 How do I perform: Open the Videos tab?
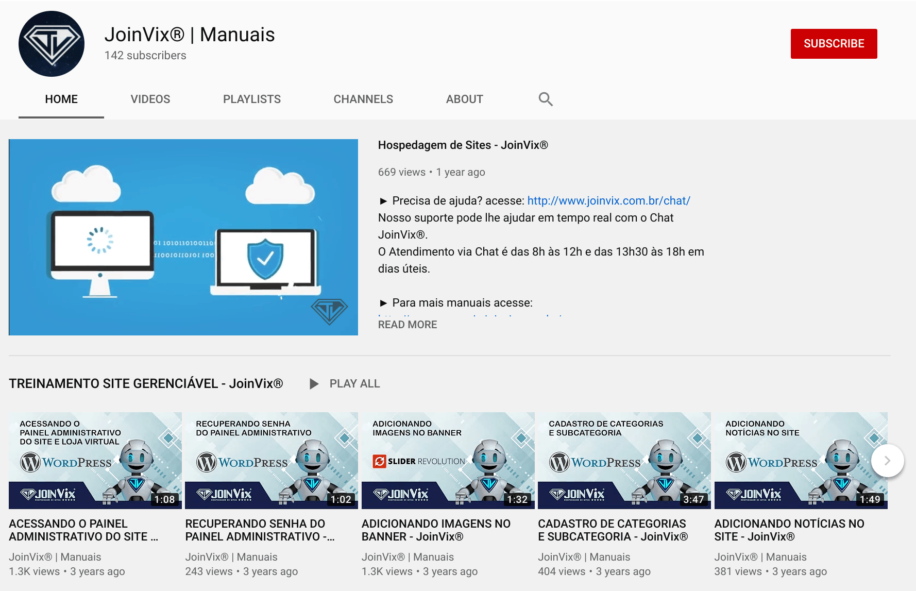coord(150,99)
